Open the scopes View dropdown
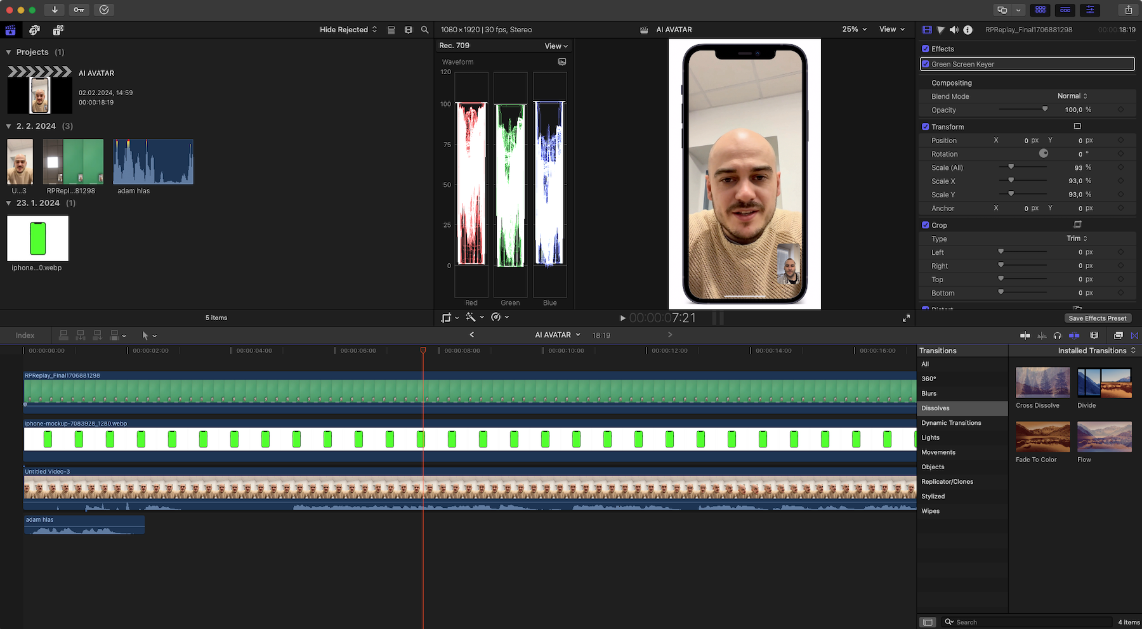 click(x=556, y=46)
